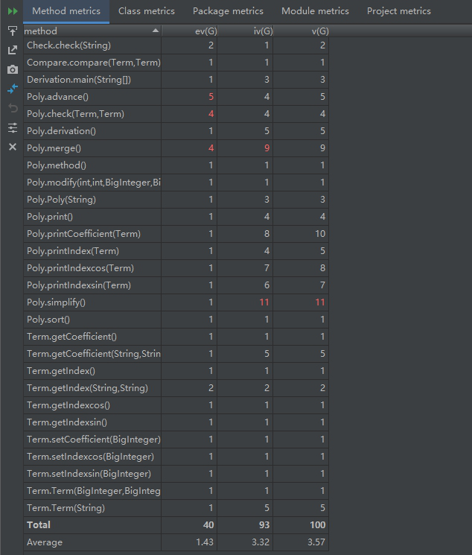The height and width of the screenshot is (555, 472).
Task: Click the camera snapshot icon
Action: pos(12,70)
